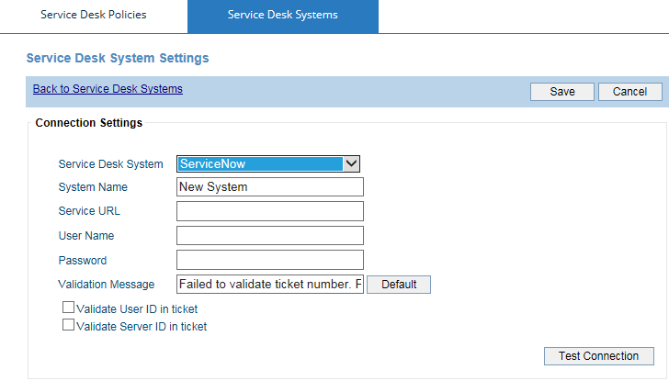Screen dimensions: 669x381
Task: Focus the Password input field
Action: tap(270, 260)
